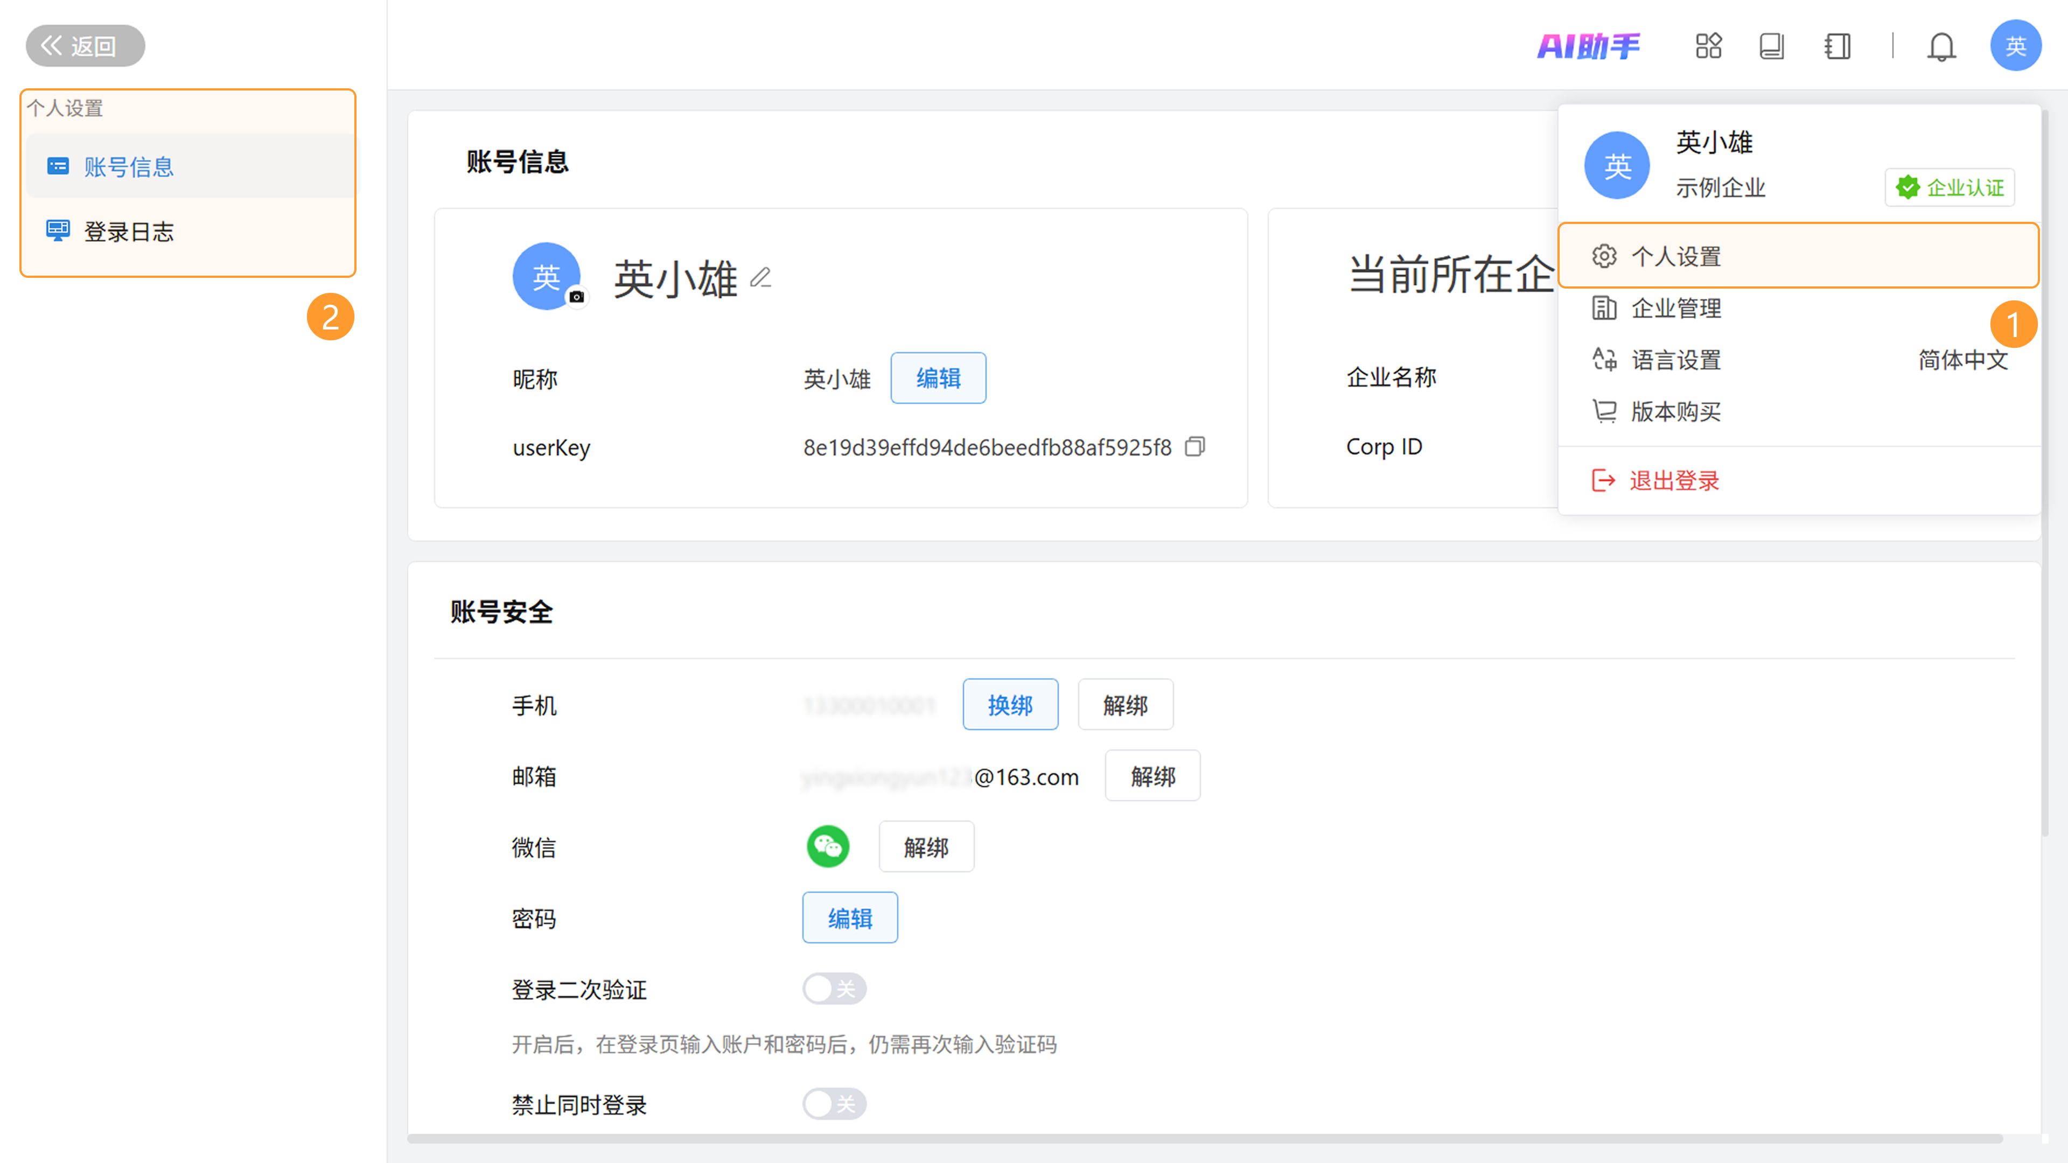Click the notebook icon in header
Screen dimensions: 2068x1163
(x=1837, y=46)
